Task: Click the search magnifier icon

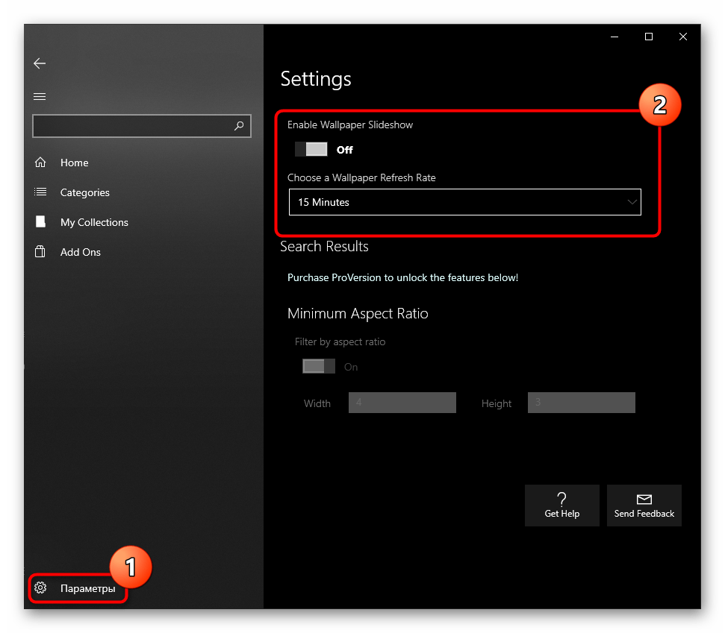Action: (x=239, y=126)
